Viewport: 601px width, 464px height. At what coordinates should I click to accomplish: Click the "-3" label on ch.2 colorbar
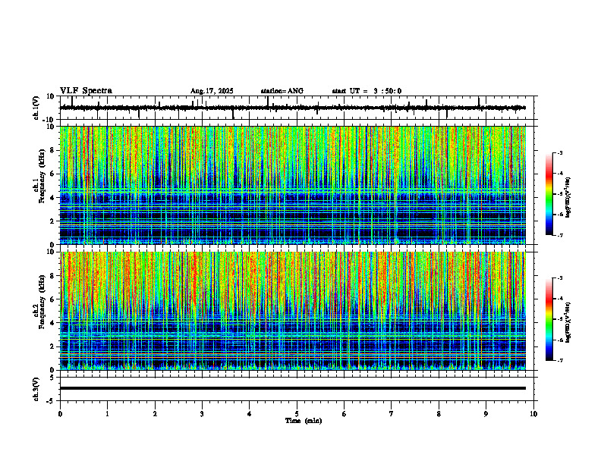(560, 278)
